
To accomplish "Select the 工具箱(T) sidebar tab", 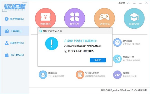I will [15, 31].
